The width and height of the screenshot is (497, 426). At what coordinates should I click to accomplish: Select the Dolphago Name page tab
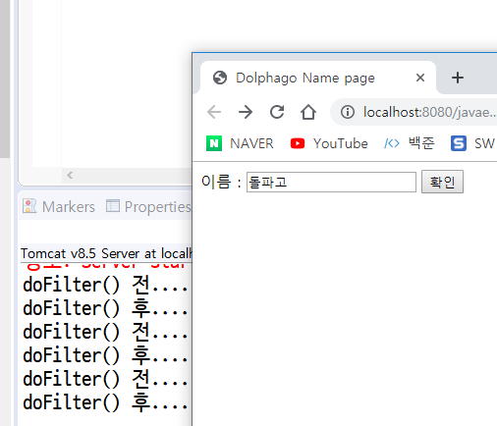tap(317, 78)
